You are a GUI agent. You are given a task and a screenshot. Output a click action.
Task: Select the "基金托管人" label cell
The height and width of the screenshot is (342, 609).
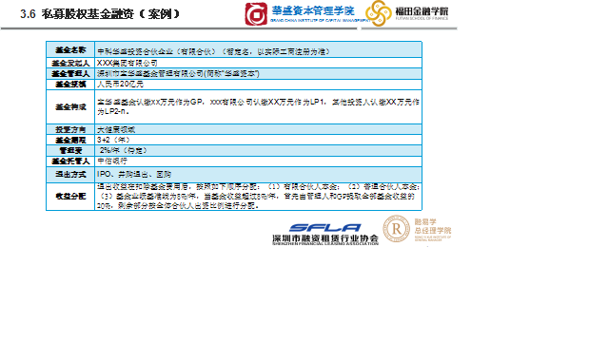tap(70, 161)
